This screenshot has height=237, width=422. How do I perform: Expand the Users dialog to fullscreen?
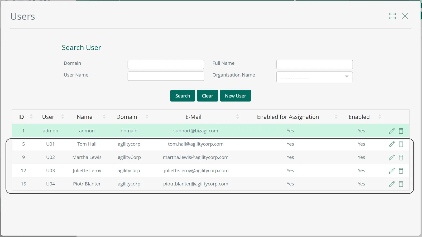click(392, 16)
